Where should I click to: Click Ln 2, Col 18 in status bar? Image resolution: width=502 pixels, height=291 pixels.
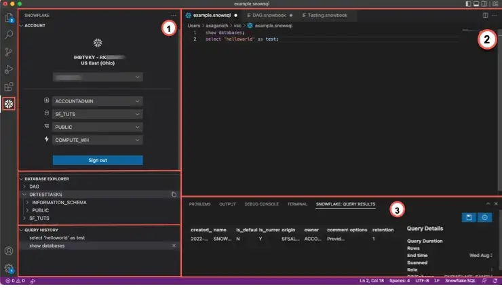[371, 281]
